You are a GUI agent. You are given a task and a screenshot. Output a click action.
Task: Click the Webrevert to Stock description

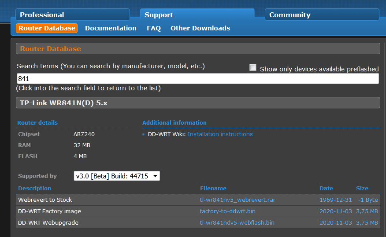(x=45, y=200)
